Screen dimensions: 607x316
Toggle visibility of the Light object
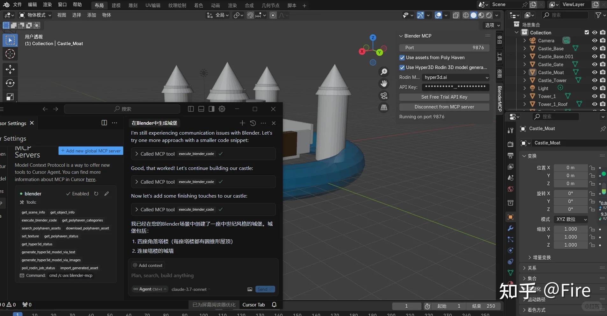594,88
